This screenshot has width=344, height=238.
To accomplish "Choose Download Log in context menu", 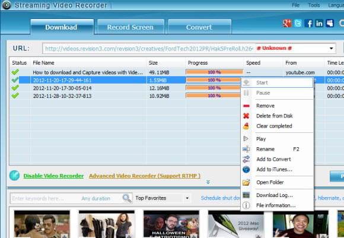I will point(278,195).
